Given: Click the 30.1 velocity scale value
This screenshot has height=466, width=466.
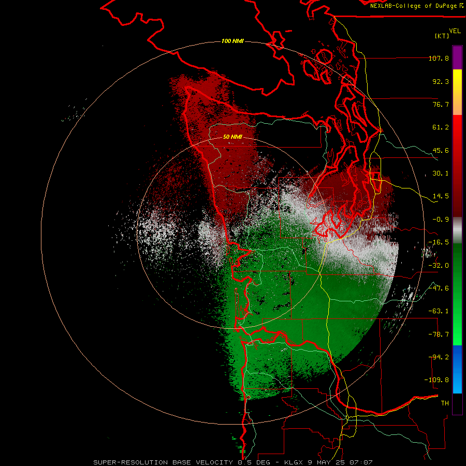Looking at the screenshot, I should 441,173.
